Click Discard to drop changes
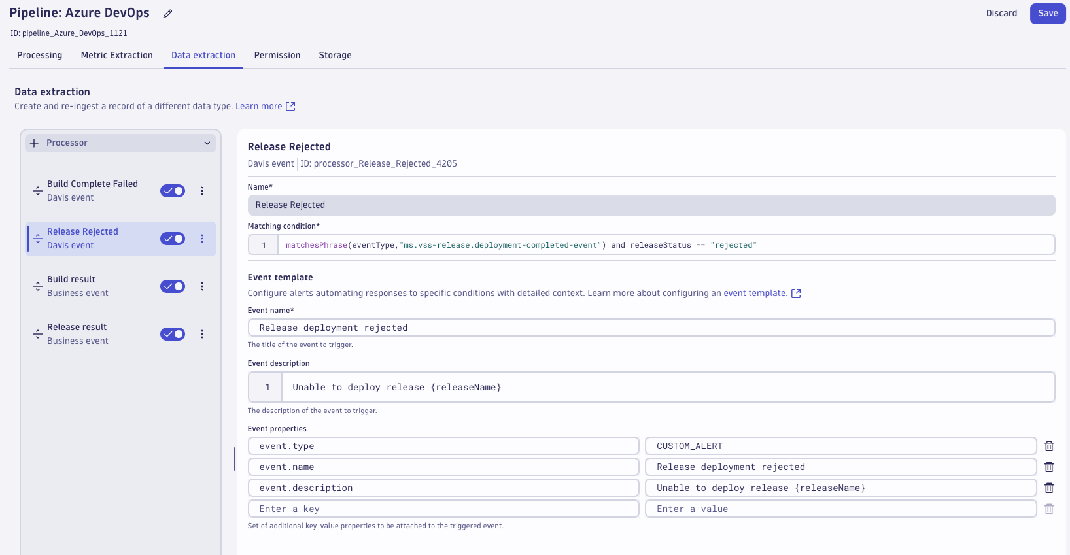This screenshot has height=555, width=1070. tap(1001, 14)
